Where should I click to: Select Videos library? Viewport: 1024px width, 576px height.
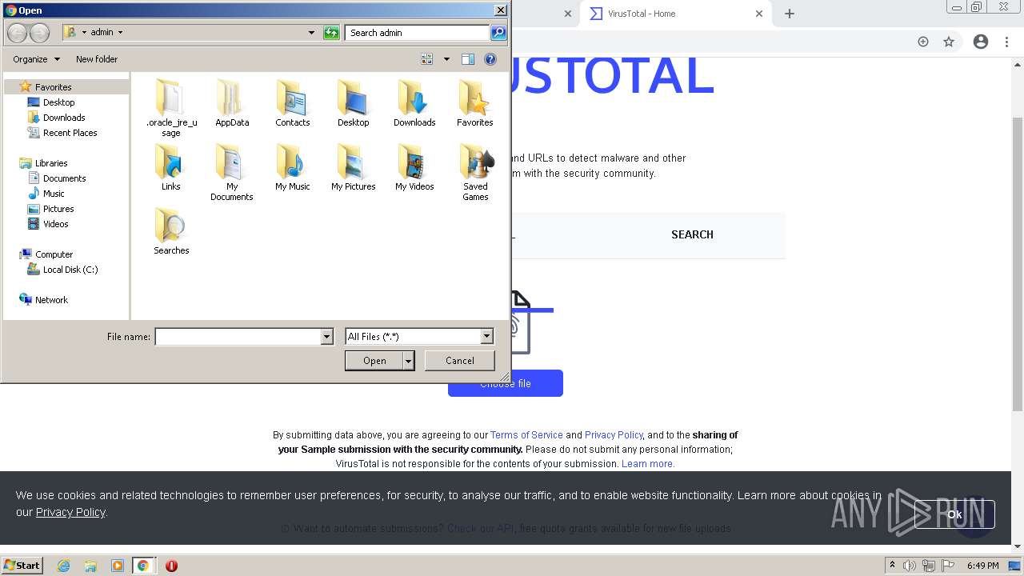pos(55,224)
